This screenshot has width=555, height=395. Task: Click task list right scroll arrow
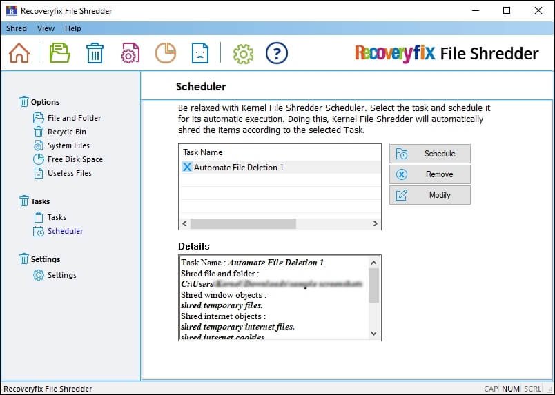[376, 223]
